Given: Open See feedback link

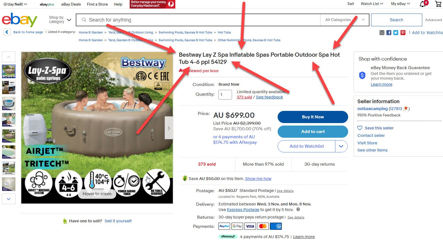Looking at the screenshot, I should [269, 97].
